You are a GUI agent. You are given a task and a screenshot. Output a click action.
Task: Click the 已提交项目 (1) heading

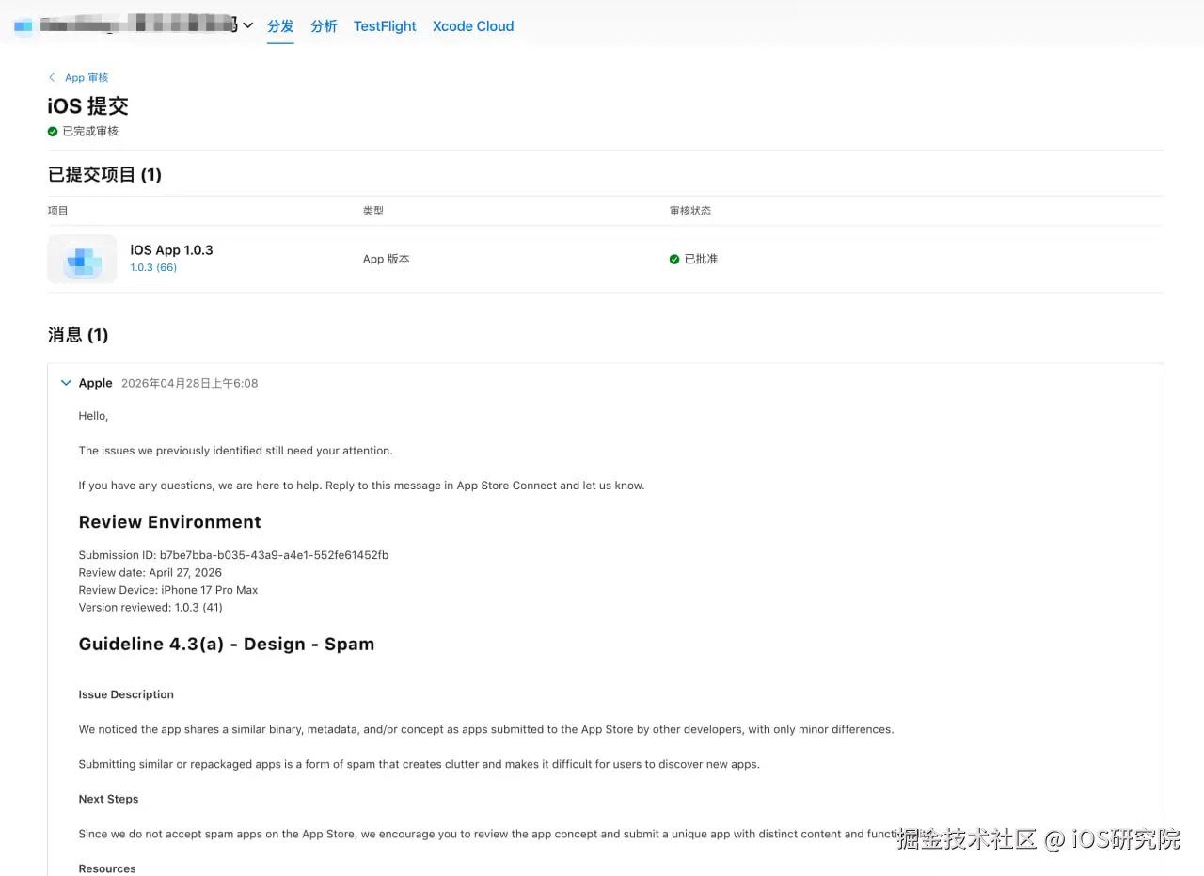point(104,174)
